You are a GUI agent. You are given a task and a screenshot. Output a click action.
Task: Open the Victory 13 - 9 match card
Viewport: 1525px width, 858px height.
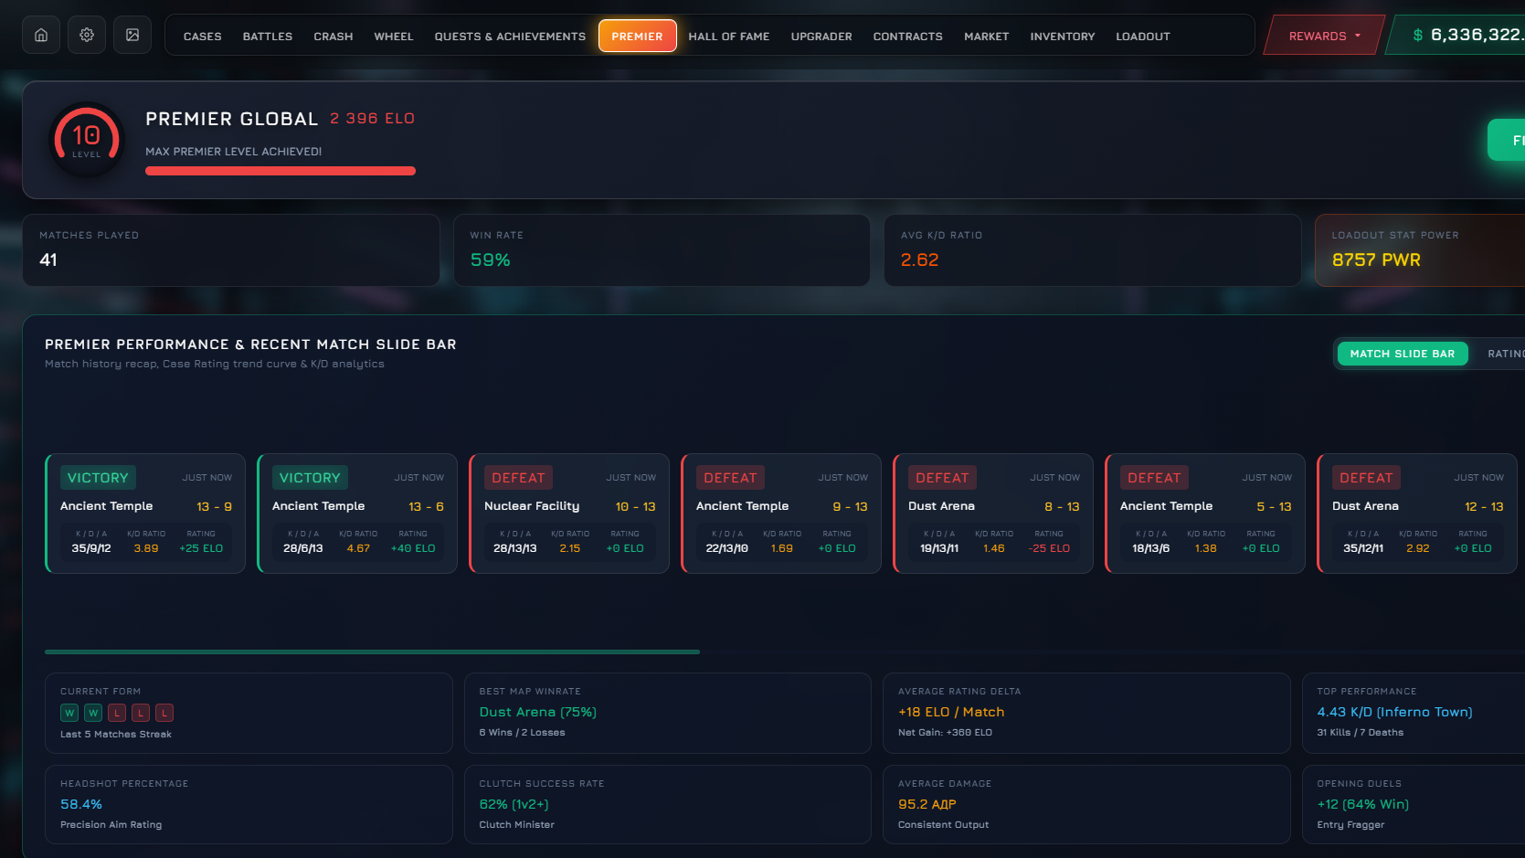tap(145, 514)
